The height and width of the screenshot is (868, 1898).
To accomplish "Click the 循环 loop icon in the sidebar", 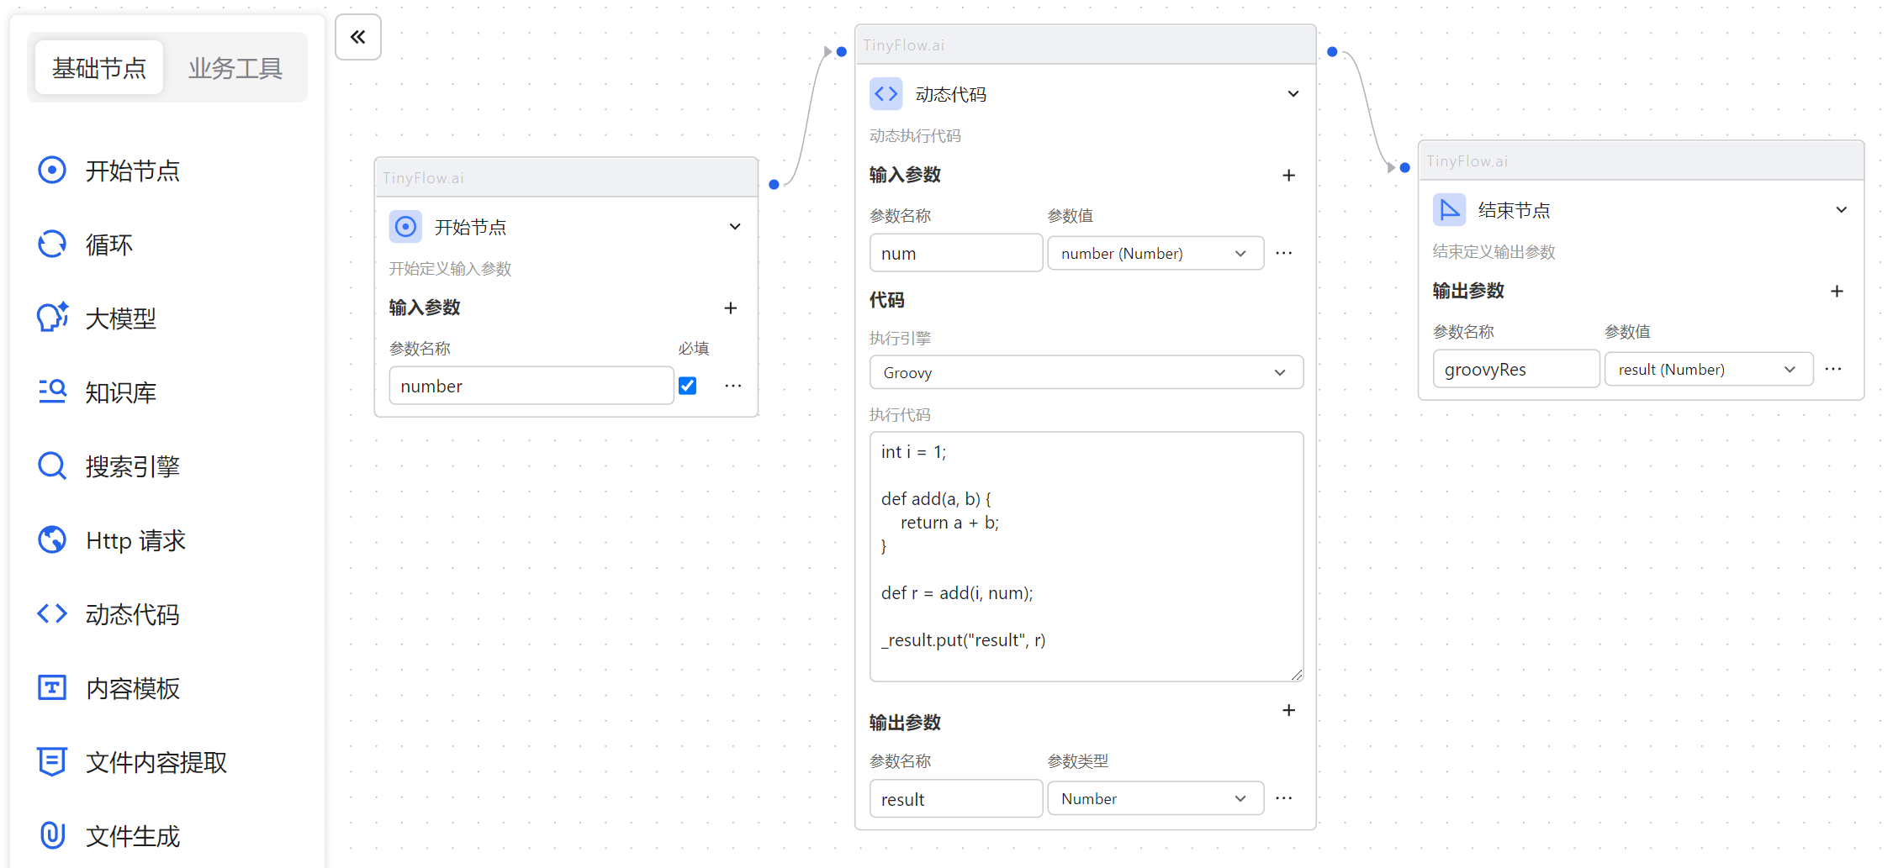I will (x=52, y=245).
